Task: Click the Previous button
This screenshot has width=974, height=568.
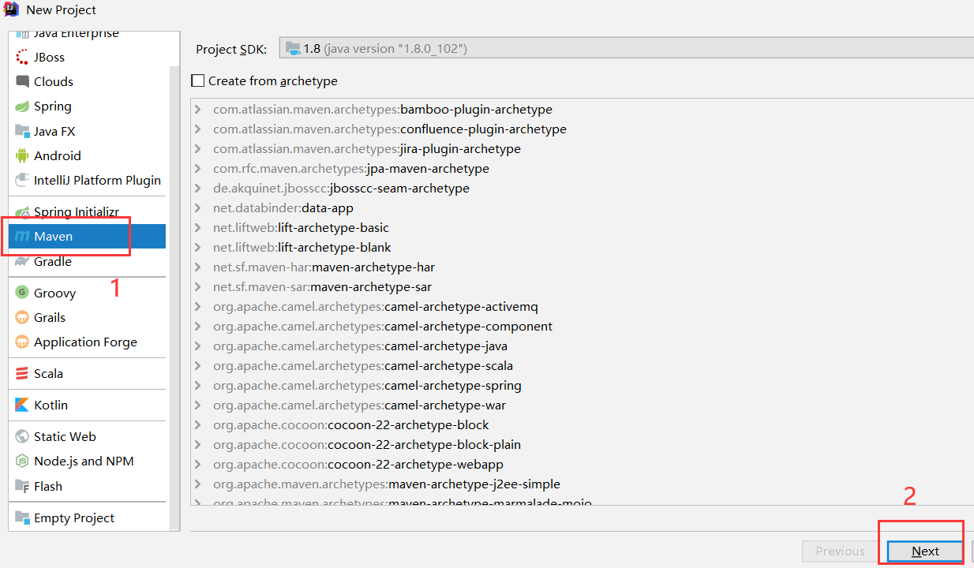Action: click(840, 551)
